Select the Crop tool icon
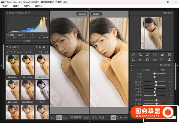The image size is (179, 123). click(133, 60)
